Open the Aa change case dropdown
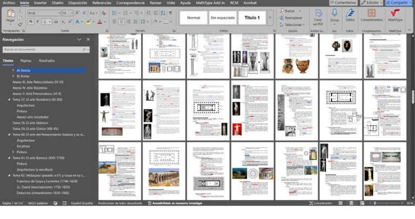This screenshot has width=415, height=219. point(93,13)
